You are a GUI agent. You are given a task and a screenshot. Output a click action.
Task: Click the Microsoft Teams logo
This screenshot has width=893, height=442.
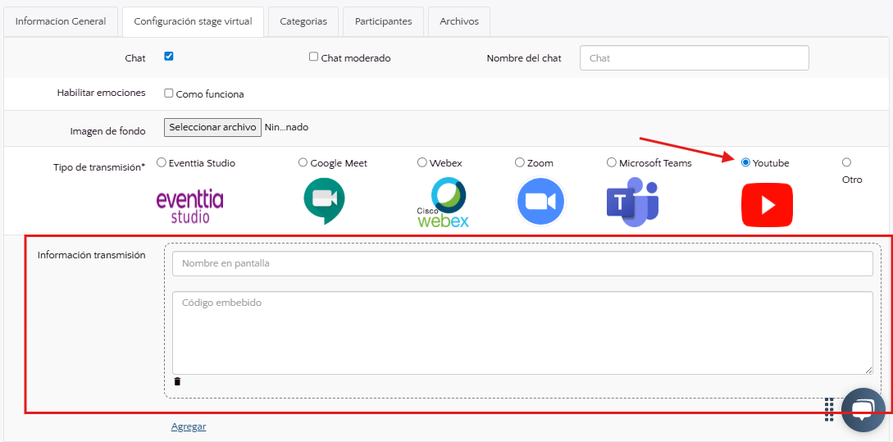pos(632,202)
